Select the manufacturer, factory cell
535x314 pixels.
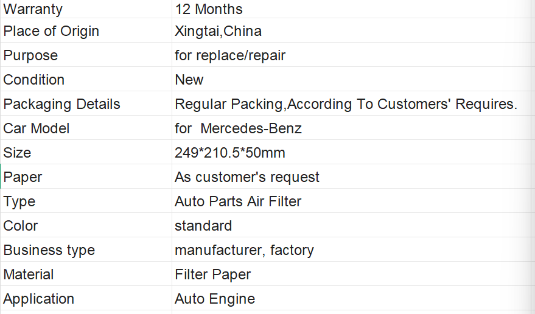351,249
